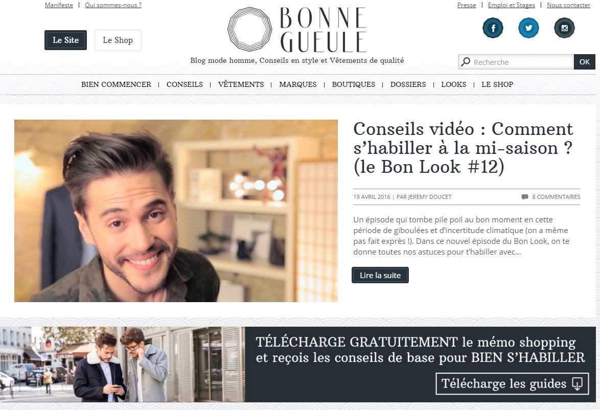Click the comments speech bubble icon
This screenshot has height=410, width=600.
coord(525,197)
